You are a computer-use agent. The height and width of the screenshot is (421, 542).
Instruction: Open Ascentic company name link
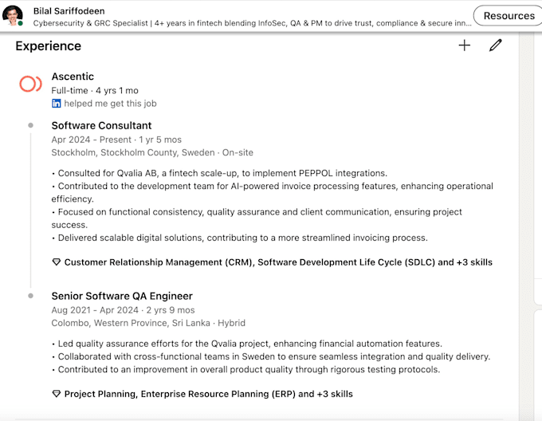[x=73, y=77]
